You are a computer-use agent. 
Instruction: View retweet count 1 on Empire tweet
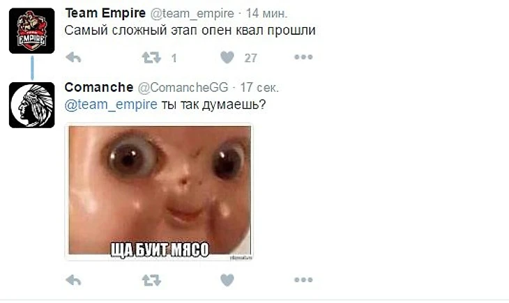174,58
